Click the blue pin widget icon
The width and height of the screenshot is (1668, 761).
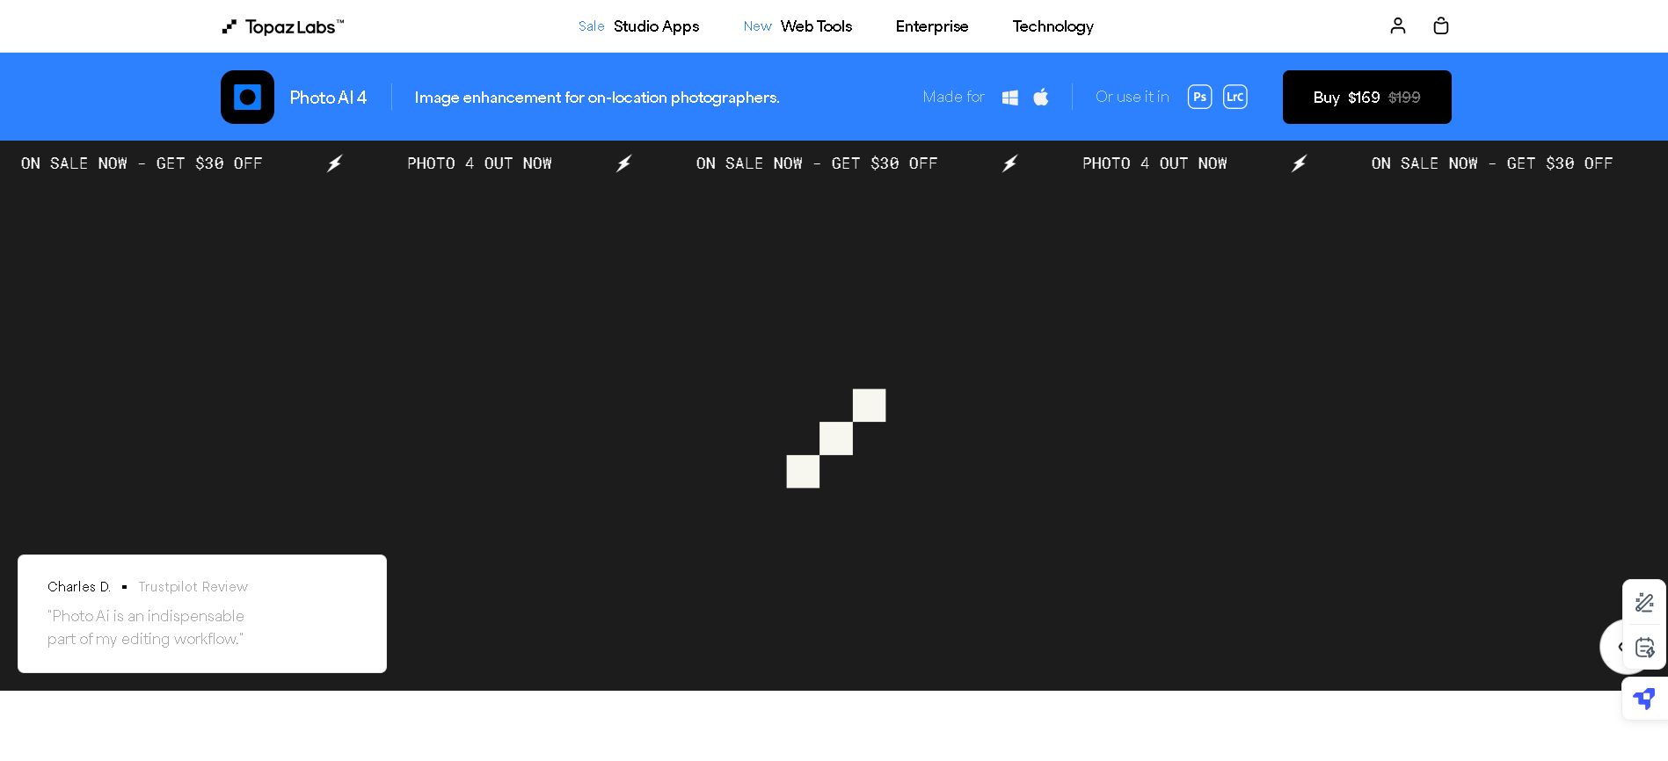point(1644,699)
